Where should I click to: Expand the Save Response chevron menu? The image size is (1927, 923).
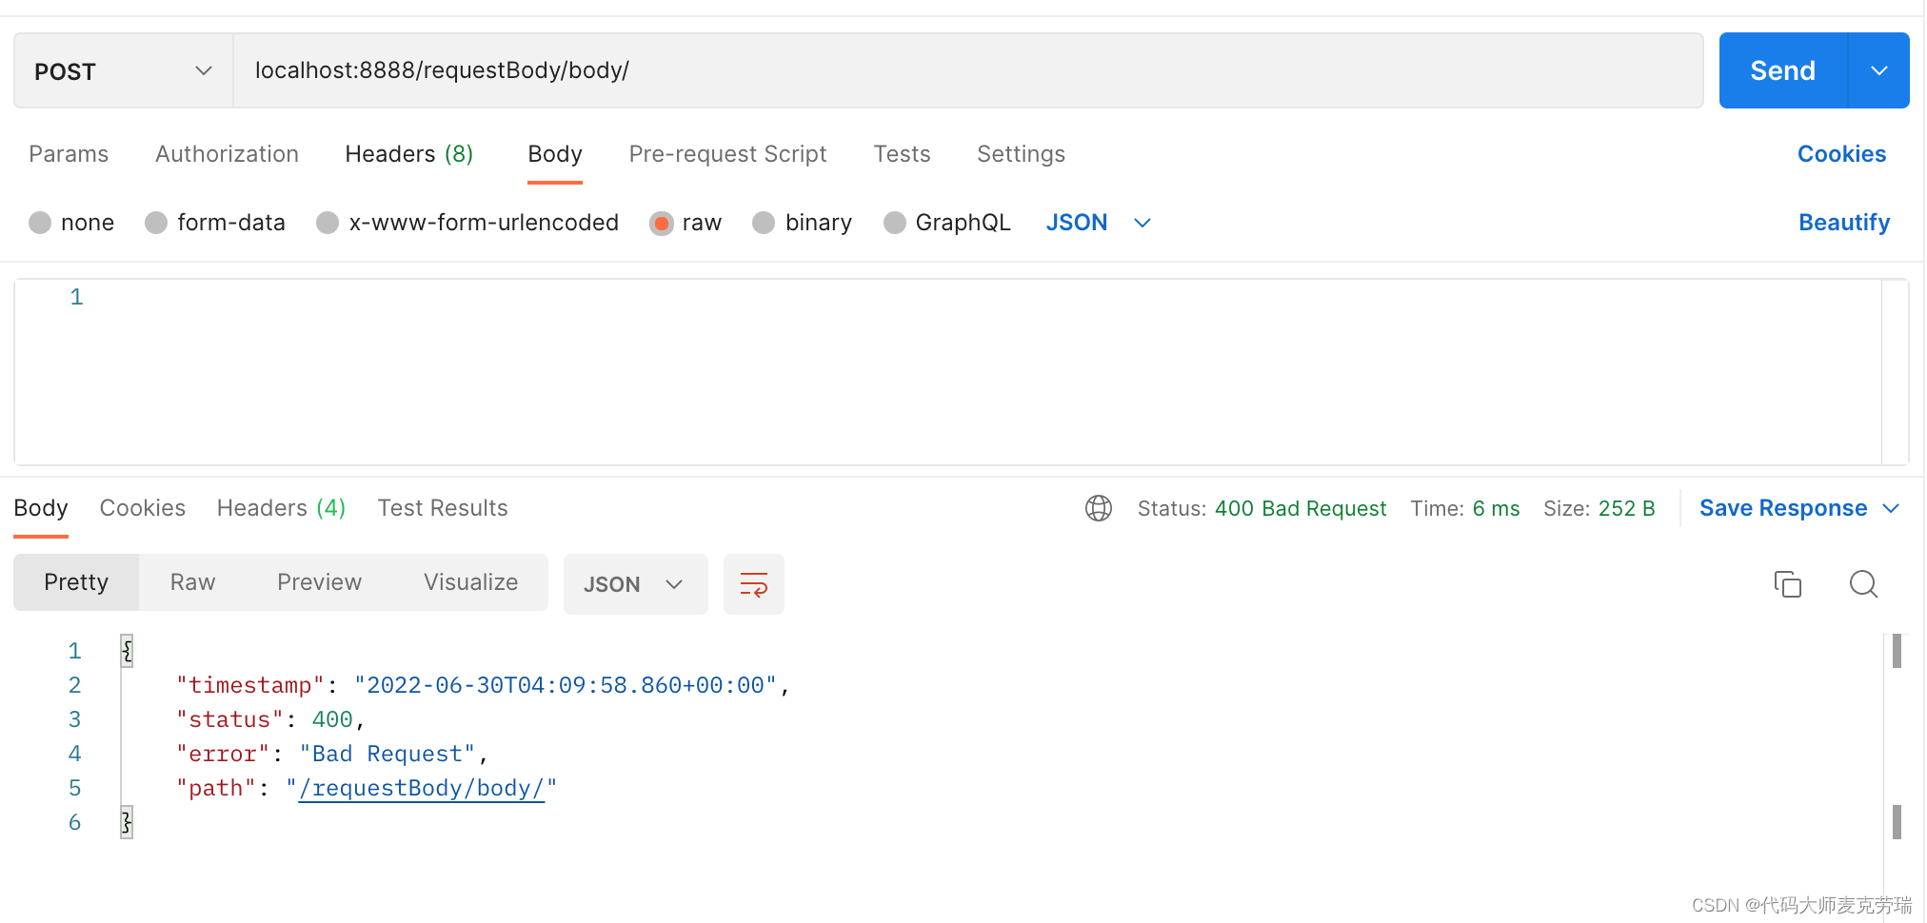coord(1891,508)
